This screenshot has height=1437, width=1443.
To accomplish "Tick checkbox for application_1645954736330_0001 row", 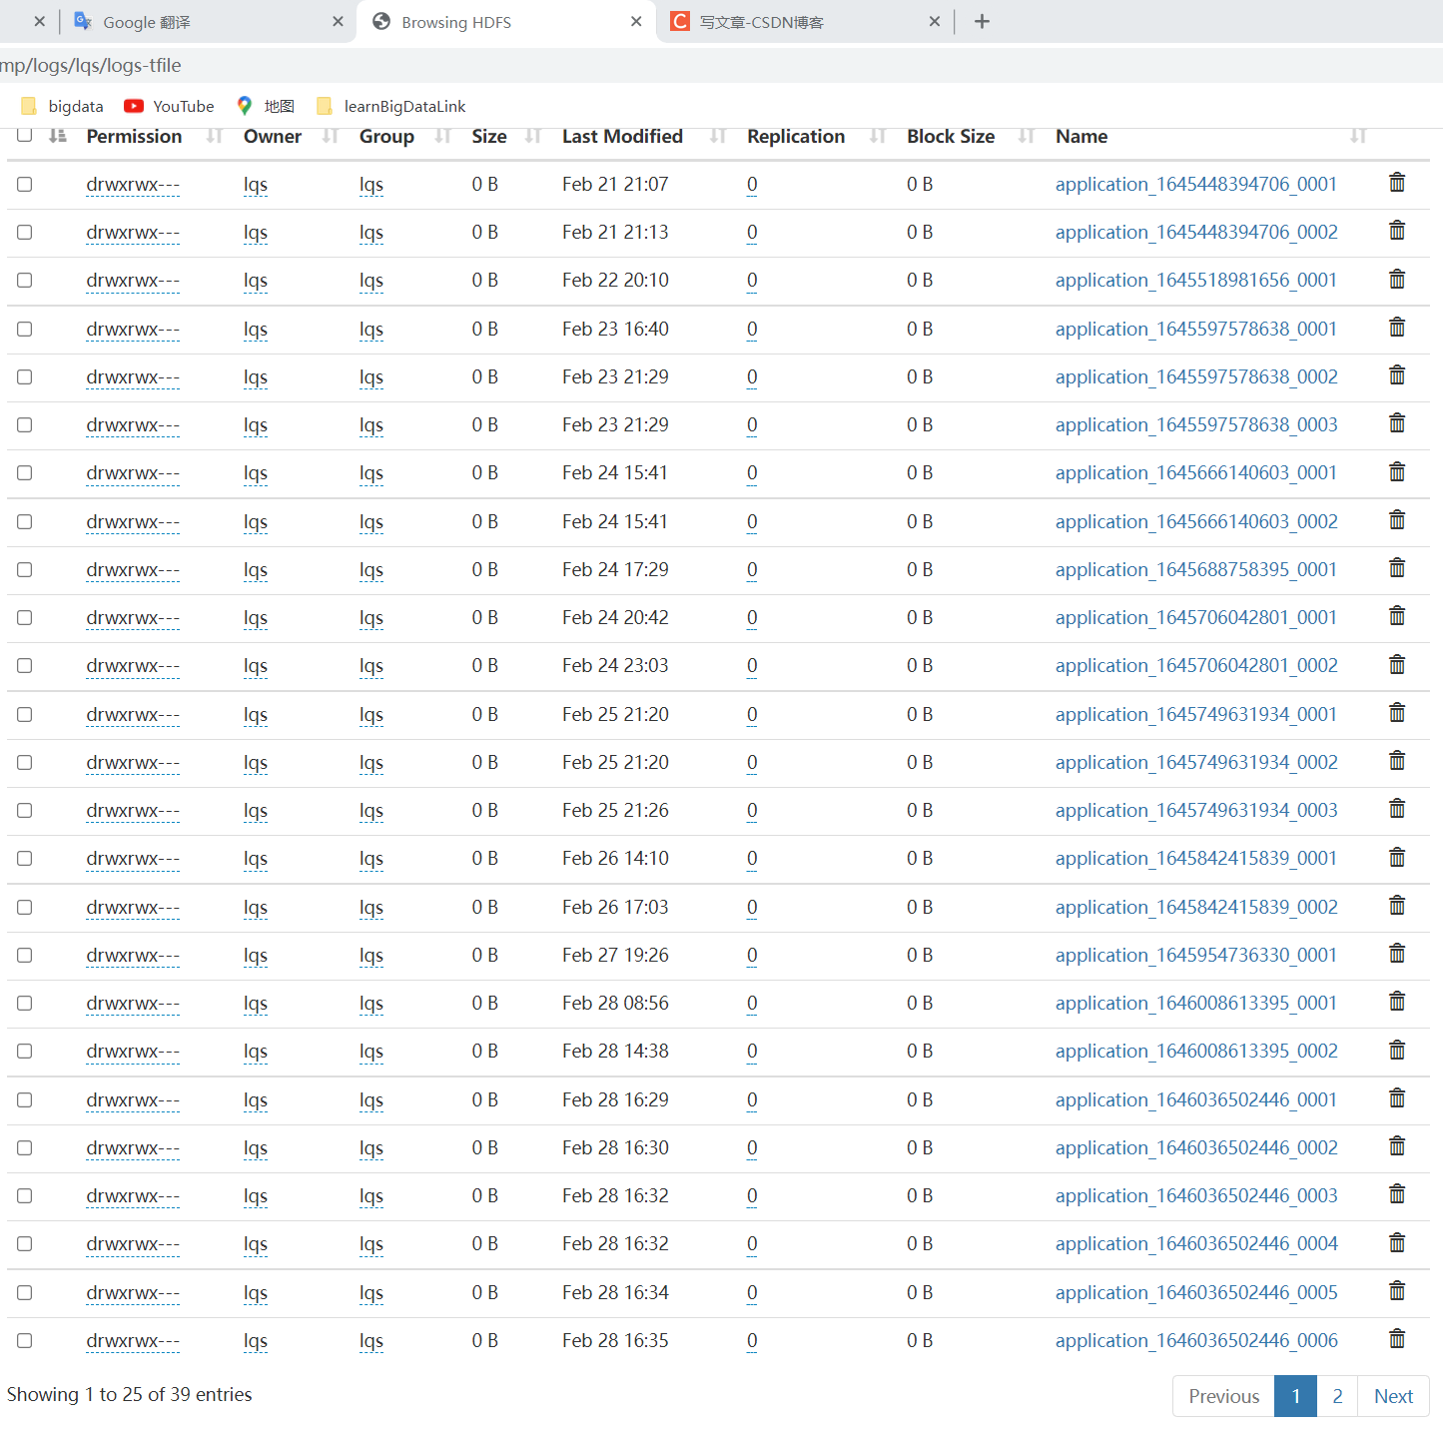I will pos(25,955).
